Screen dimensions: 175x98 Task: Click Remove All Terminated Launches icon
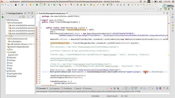coord(118,88)
